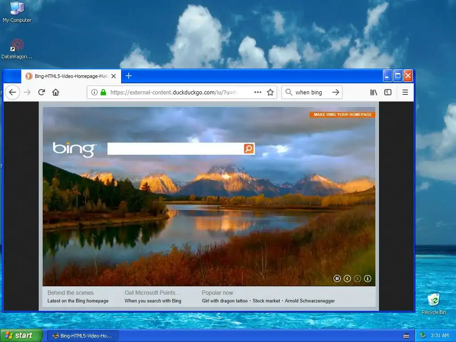The image size is (456, 342).
Task: Open the Windows Start menu
Action: (x=21, y=336)
